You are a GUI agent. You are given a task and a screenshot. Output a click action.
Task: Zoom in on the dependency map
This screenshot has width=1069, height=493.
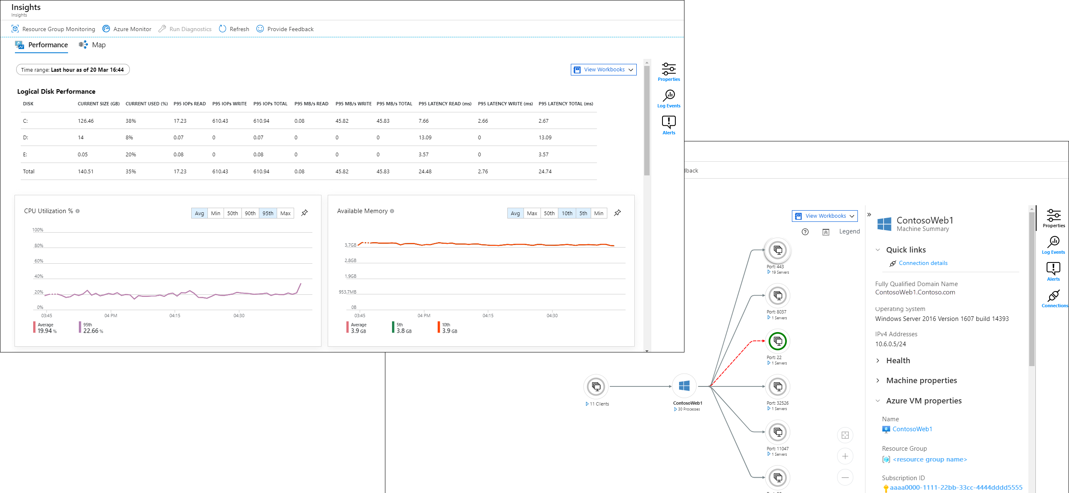point(845,457)
